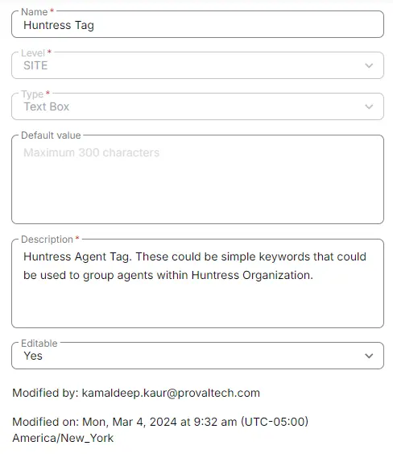Click the Default value label
The image size is (393, 454).
[x=51, y=135]
